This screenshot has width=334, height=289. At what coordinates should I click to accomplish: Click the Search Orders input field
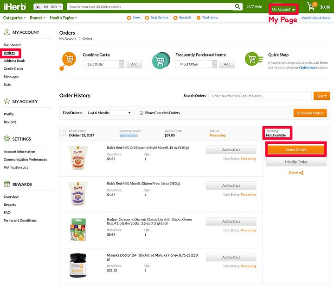pyautogui.click(x=260, y=96)
